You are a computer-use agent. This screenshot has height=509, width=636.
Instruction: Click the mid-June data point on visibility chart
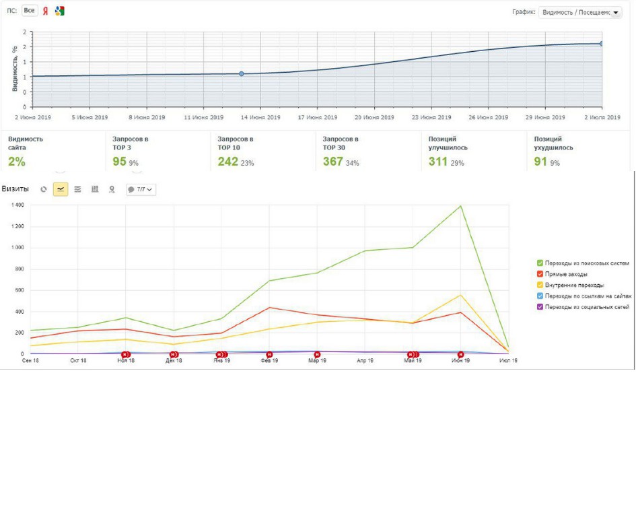click(x=242, y=73)
